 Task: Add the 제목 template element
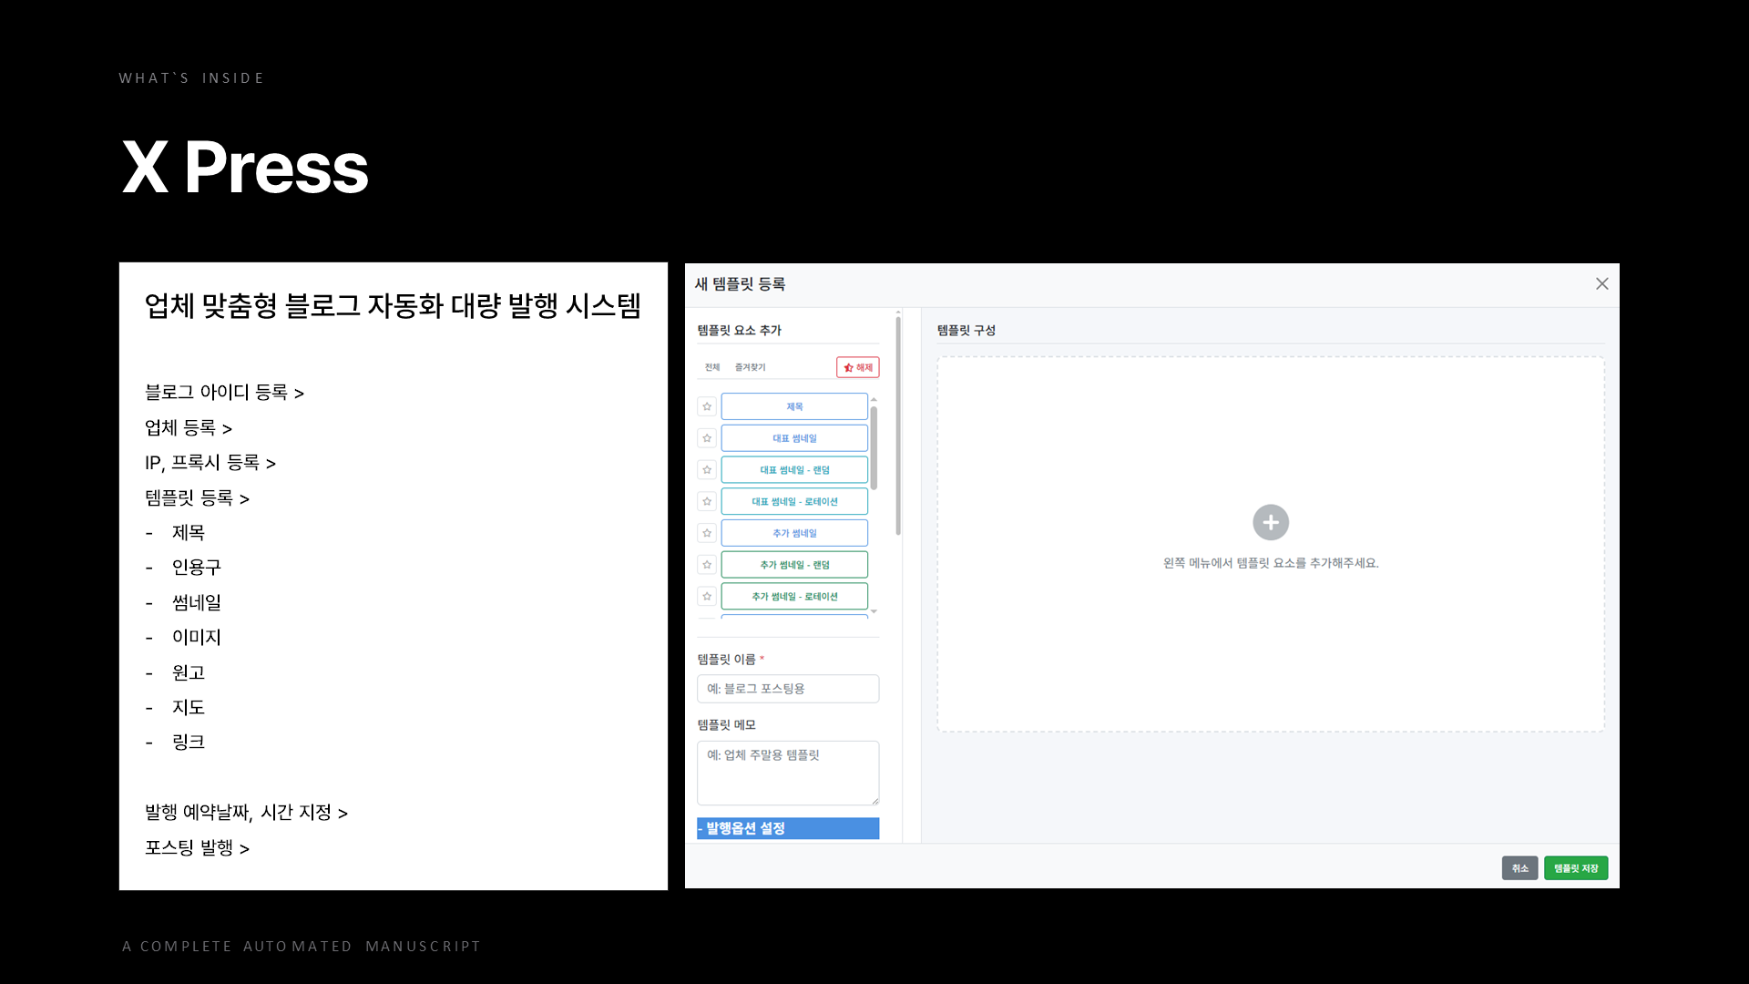pyautogui.click(x=794, y=406)
